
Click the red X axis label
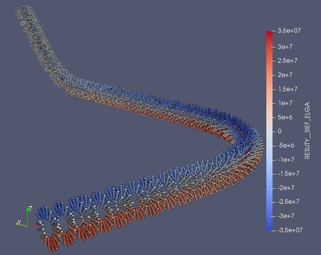pos(41,223)
